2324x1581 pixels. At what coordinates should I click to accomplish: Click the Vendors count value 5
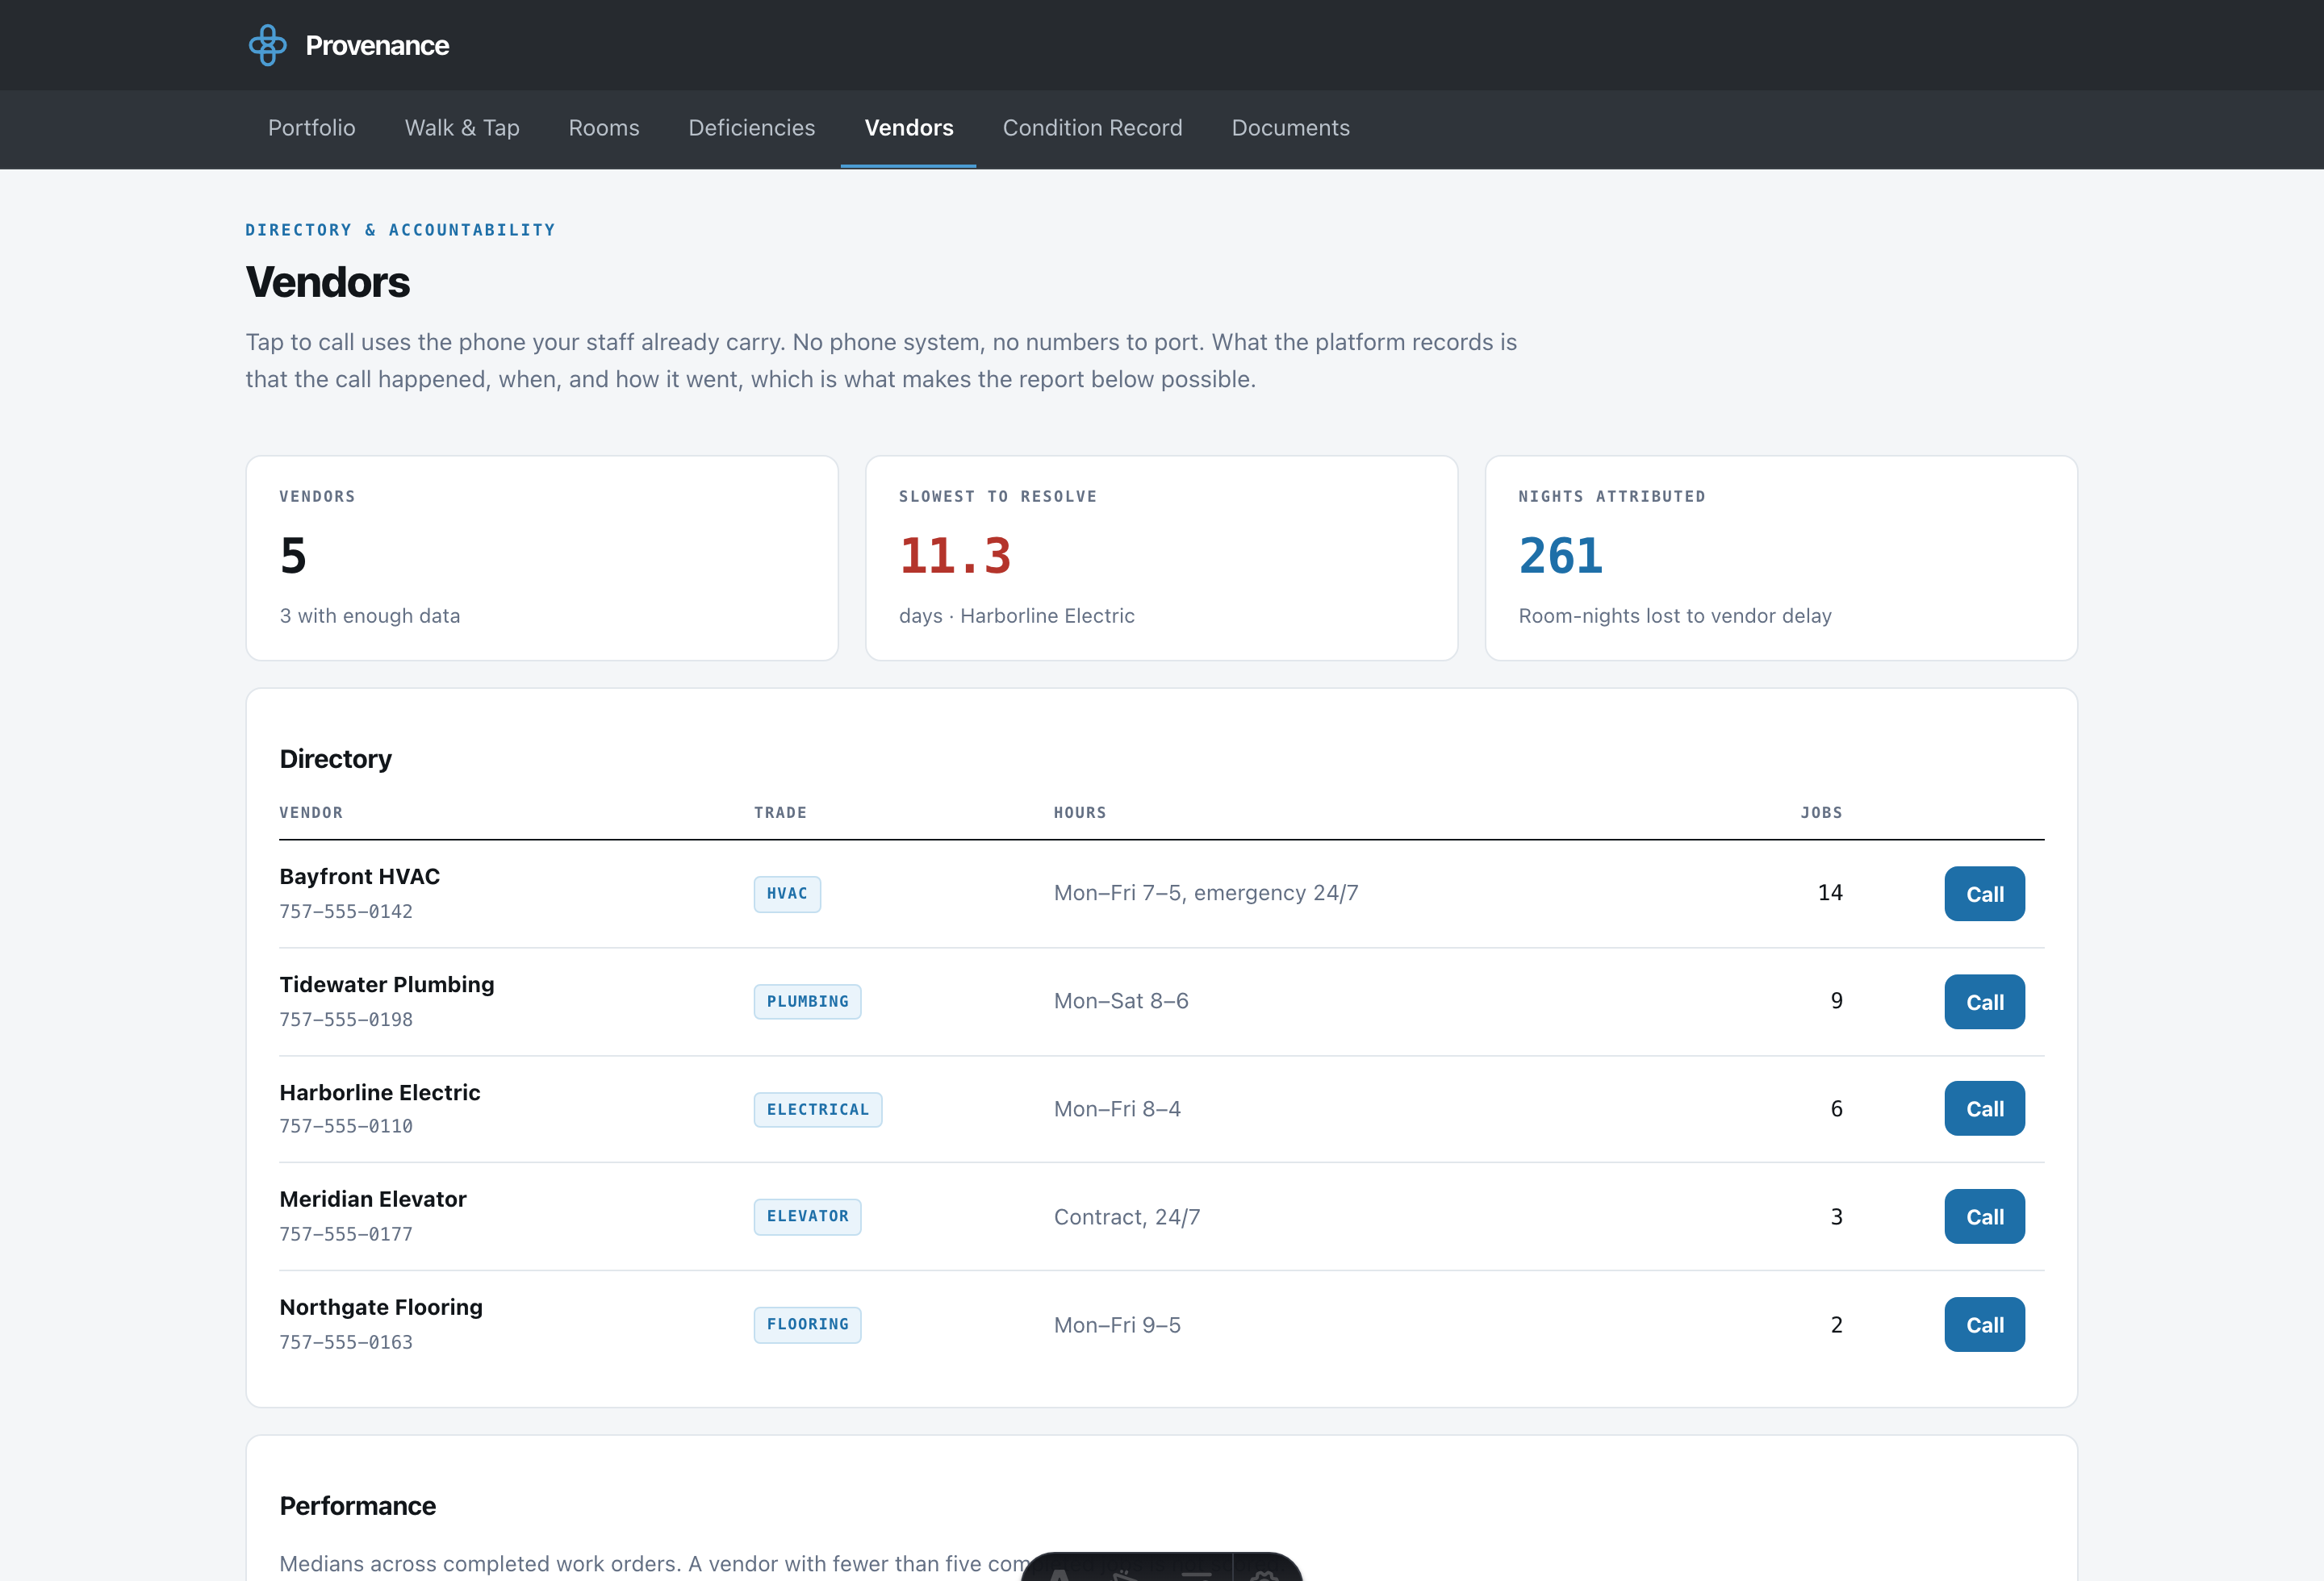pyautogui.click(x=293, y=556)
